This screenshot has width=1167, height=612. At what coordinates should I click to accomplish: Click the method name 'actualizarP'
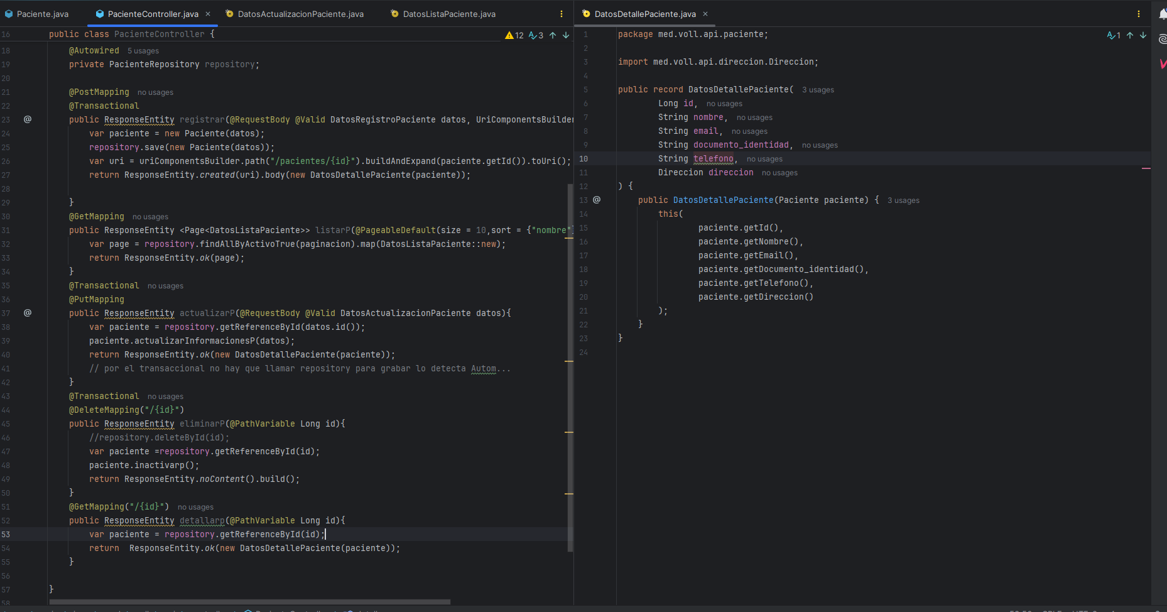pyautogui.click(x=207, y=313)
